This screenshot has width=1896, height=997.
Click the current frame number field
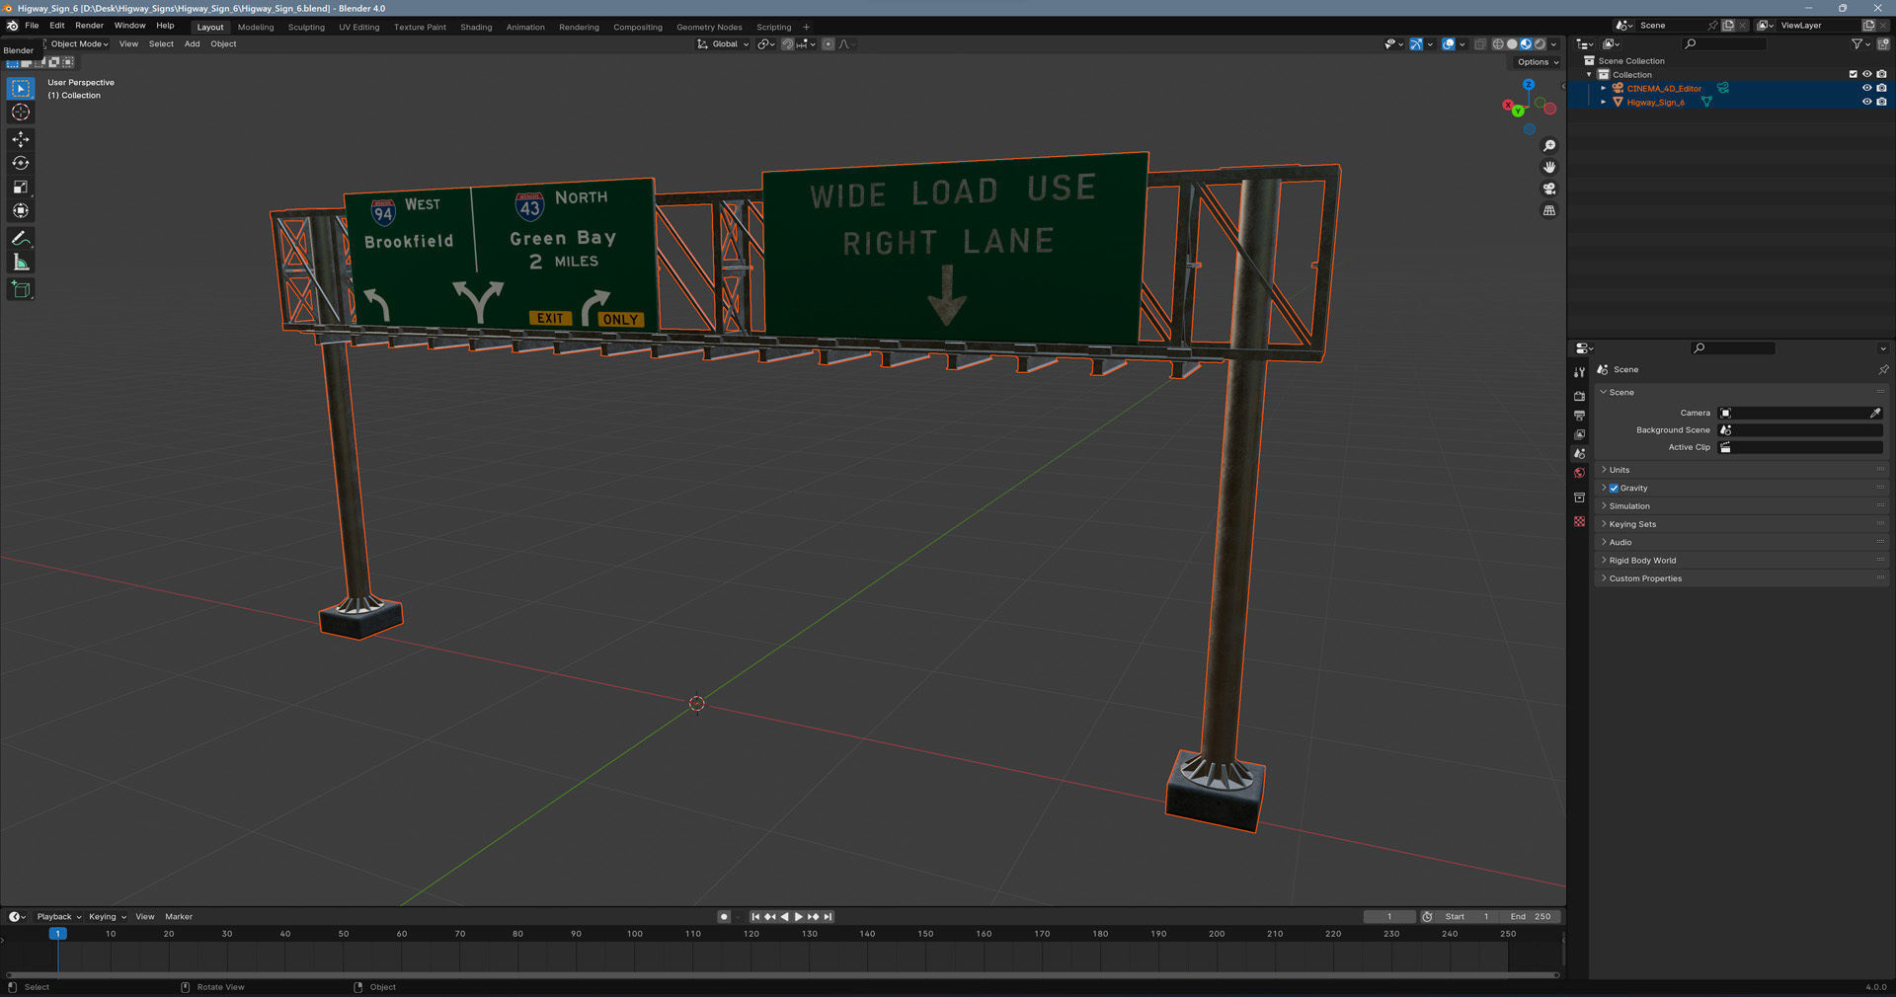tap(1388, 917)
